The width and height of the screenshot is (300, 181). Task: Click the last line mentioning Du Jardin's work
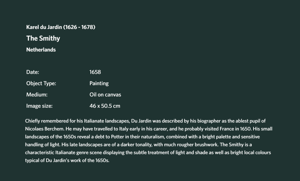(x=67, y=160)
